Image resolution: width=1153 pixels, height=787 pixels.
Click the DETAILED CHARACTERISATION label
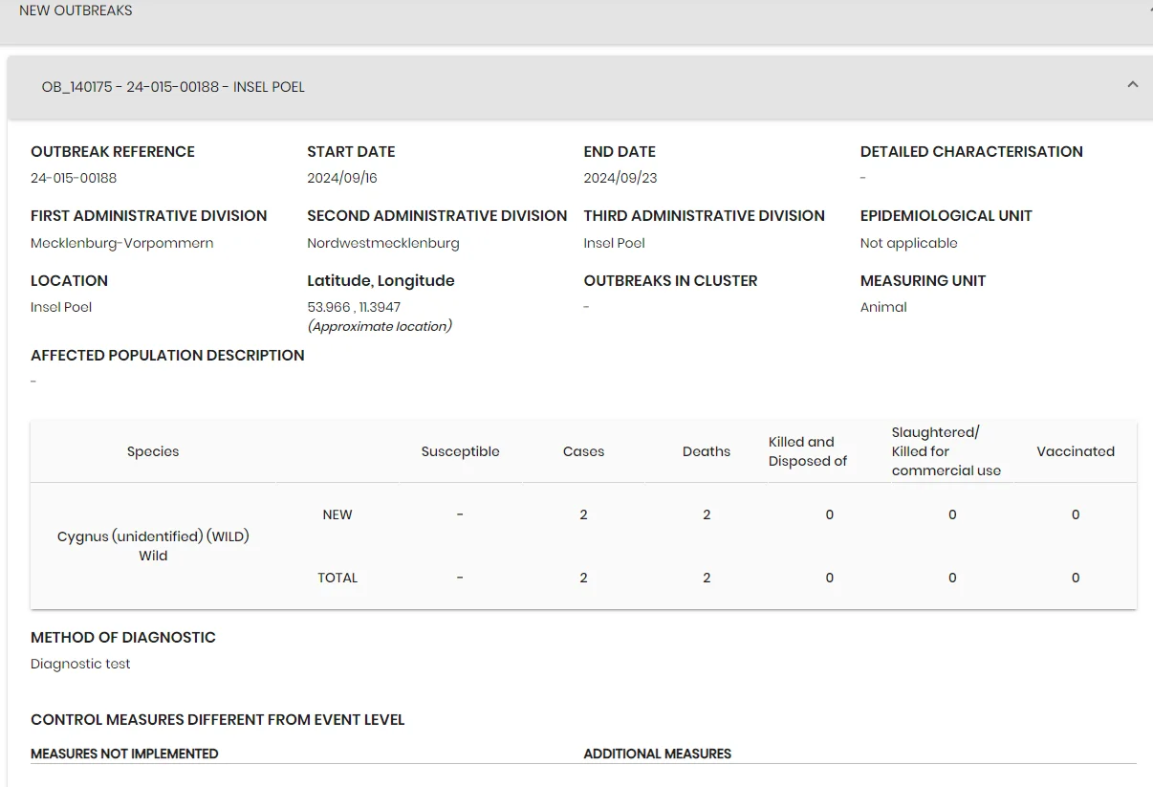click(x=971, y=151)
